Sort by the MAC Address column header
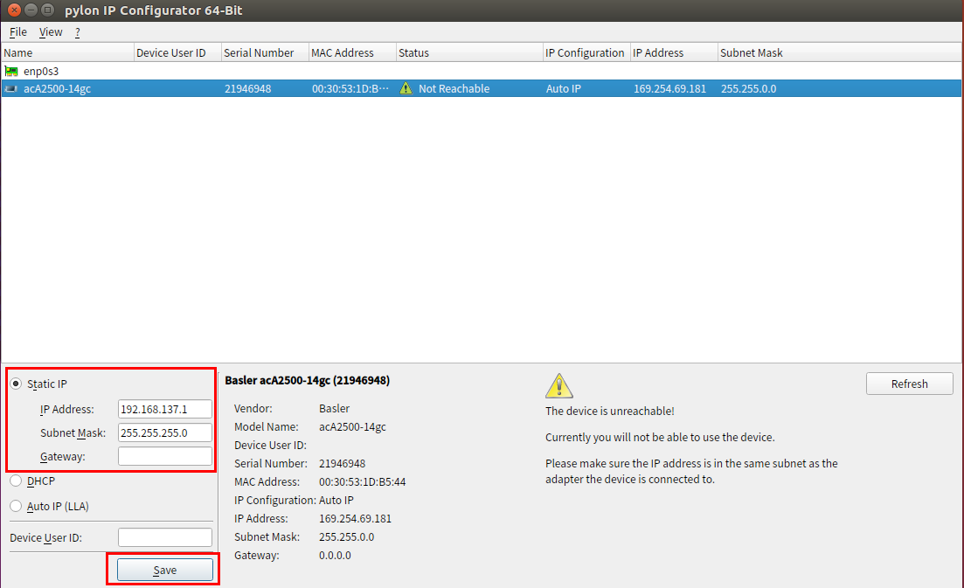 tap(352, 52)
